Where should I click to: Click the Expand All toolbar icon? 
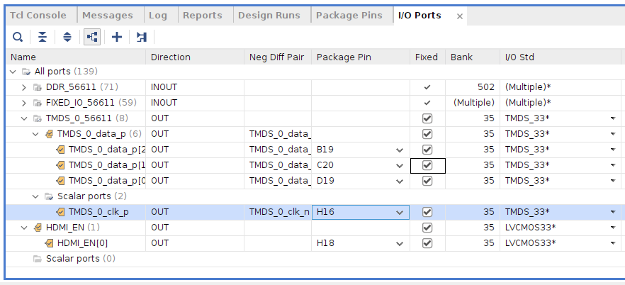tap(67, 37)
